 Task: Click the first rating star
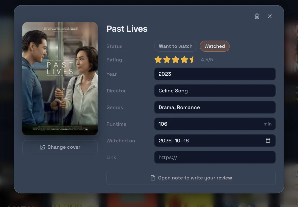(158, 60)
